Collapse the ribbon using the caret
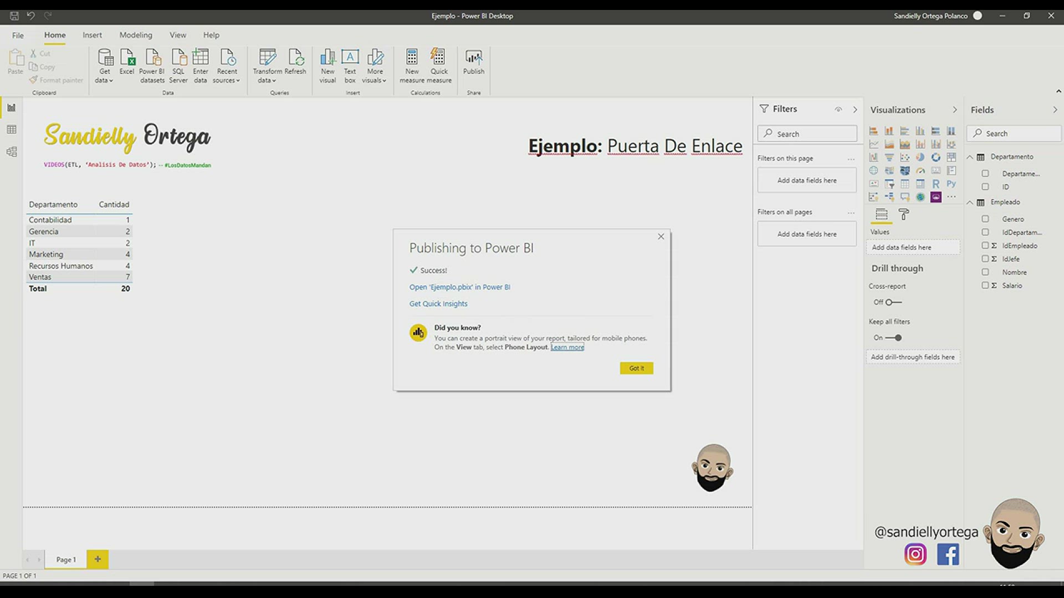 pos(1058,91)
